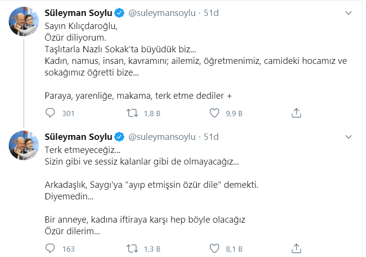Share the second tweet
Screen dimensions: 366x257
coord(296,249)
